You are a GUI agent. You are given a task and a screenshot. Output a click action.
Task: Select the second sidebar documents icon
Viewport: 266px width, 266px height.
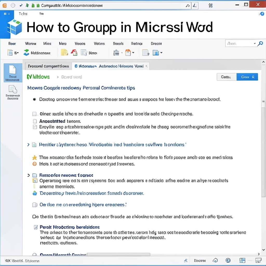(x=13, y=92)
